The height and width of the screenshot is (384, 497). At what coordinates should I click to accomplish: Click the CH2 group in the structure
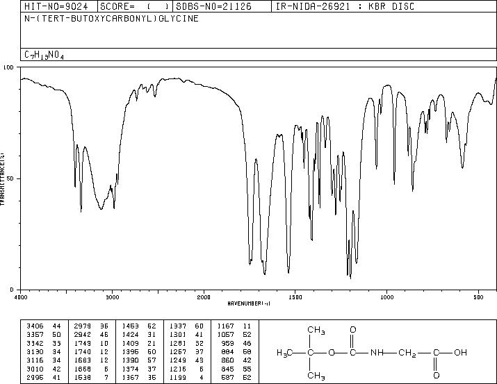click(x=407, y=353)
